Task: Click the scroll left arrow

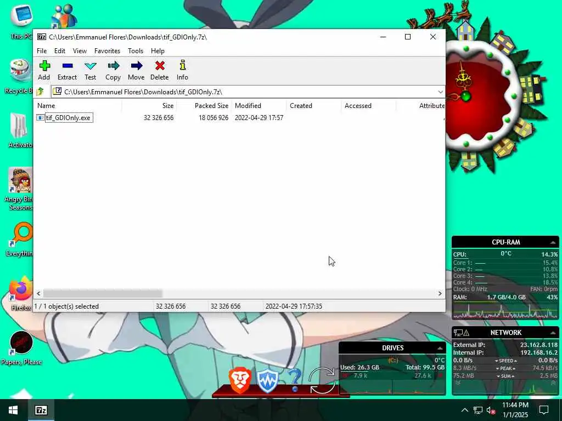Action: click(x=39, y=294)
